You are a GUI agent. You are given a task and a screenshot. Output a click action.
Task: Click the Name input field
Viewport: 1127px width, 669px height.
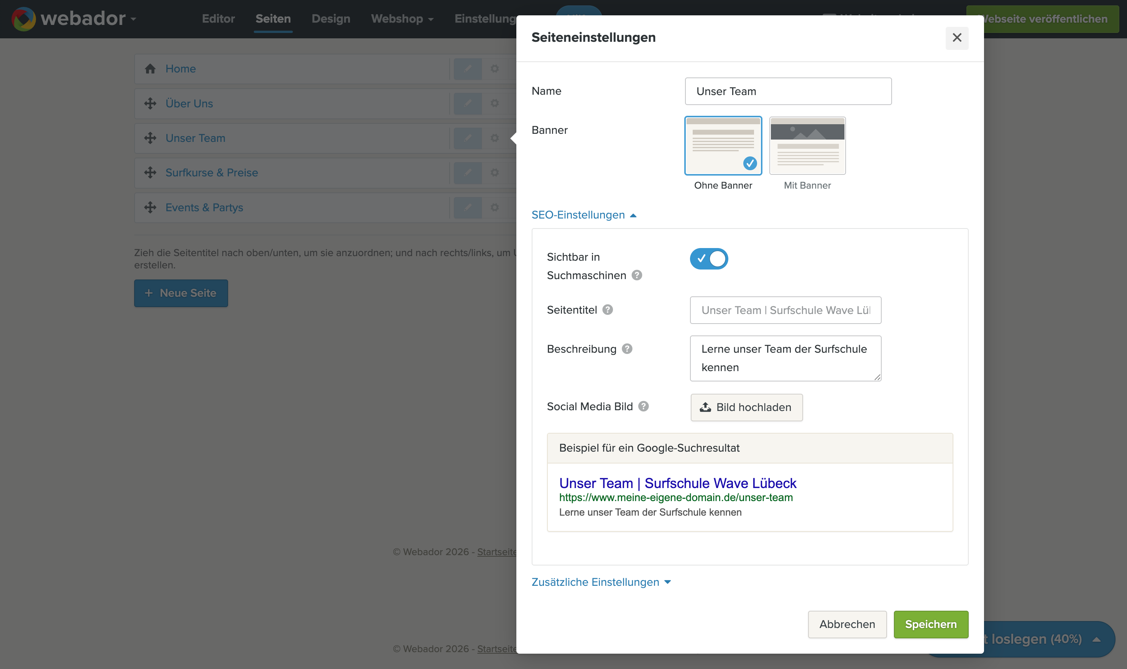788,91
